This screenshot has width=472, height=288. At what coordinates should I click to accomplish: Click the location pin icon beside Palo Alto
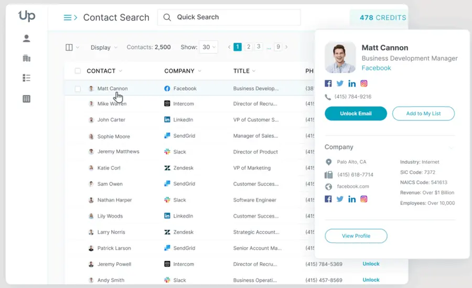point(329,162)
